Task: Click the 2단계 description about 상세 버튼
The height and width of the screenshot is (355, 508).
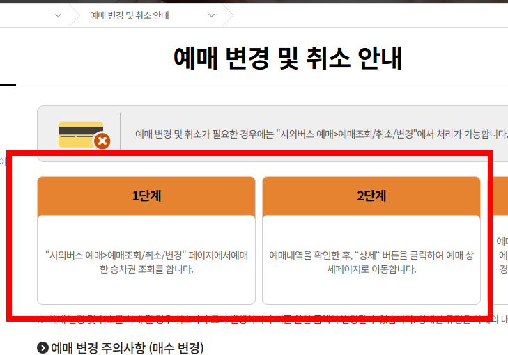Action: coord(371,262)
